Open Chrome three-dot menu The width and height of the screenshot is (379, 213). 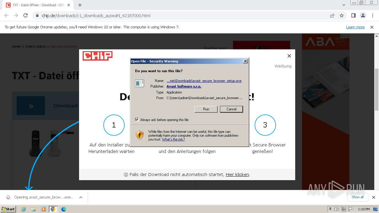pyautogui.click(x=372, y=15)
